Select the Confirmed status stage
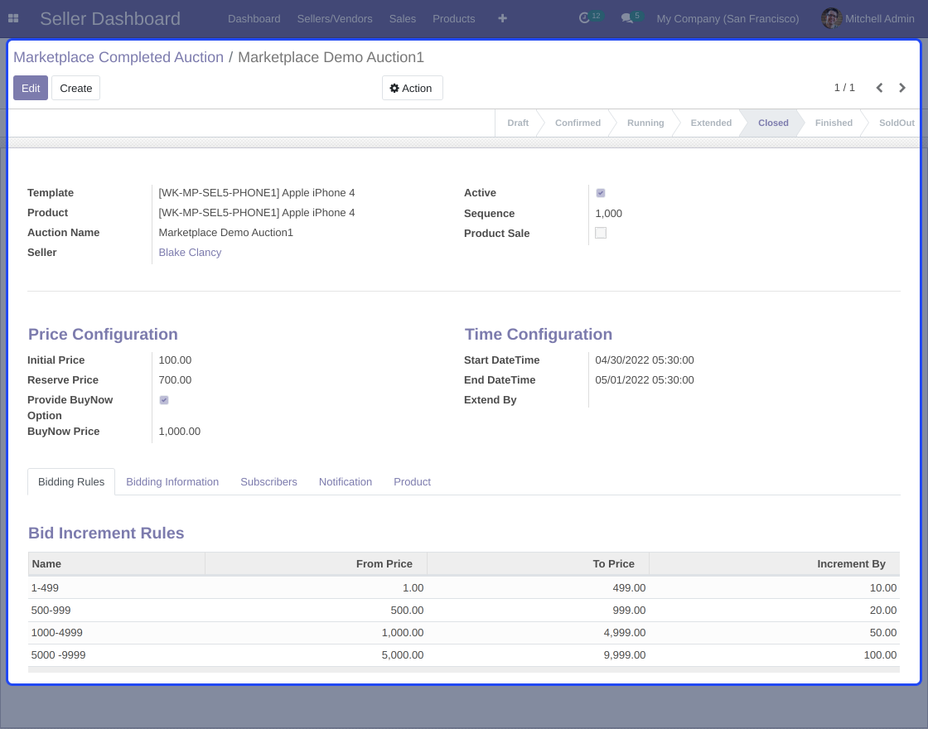This screenshot has height=729, width=928. coord(578,123)
